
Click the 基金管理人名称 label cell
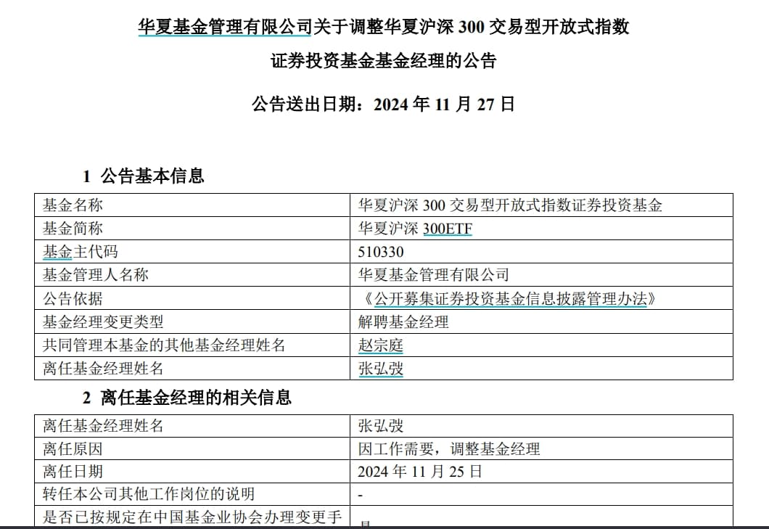click(95, 275)
